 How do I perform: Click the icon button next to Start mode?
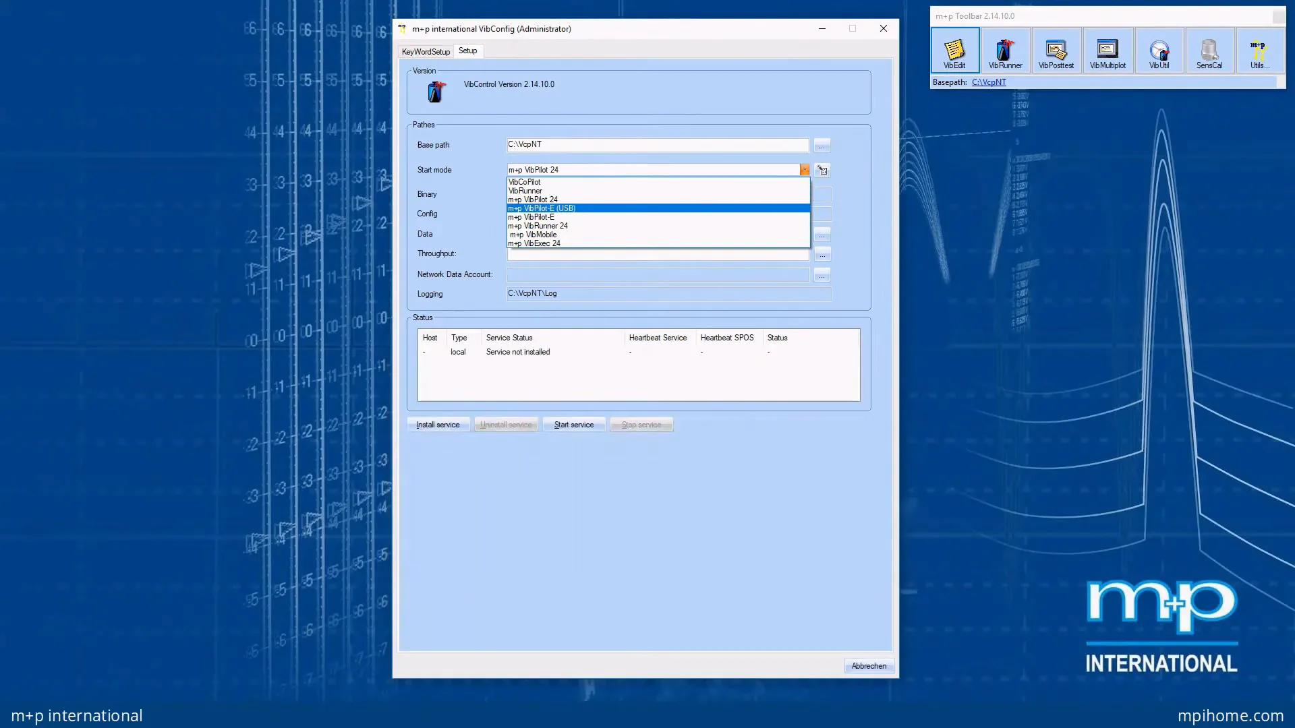[822, 170]
